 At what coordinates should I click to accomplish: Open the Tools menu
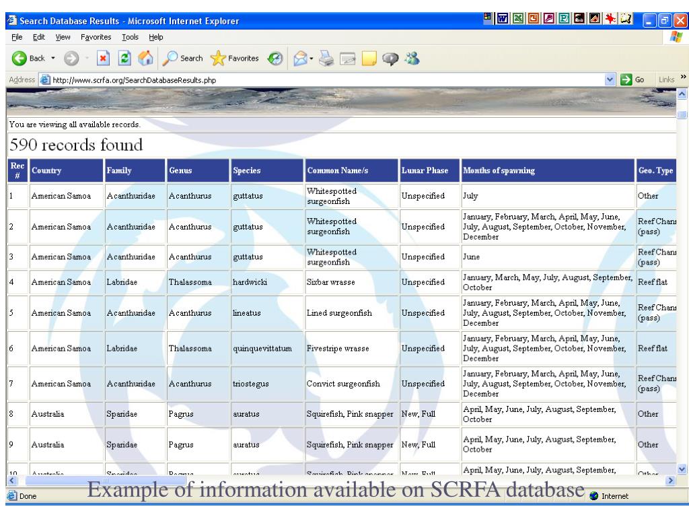tap(130, 37)
